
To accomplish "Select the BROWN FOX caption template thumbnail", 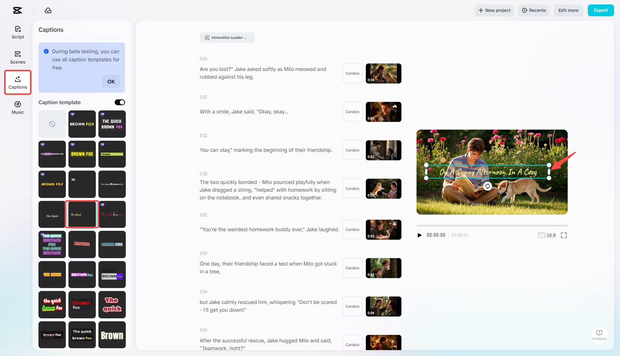I will point(82,124).
